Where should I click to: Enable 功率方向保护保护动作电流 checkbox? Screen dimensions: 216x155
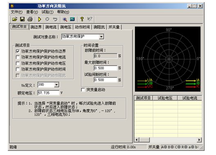coord(18,57)
